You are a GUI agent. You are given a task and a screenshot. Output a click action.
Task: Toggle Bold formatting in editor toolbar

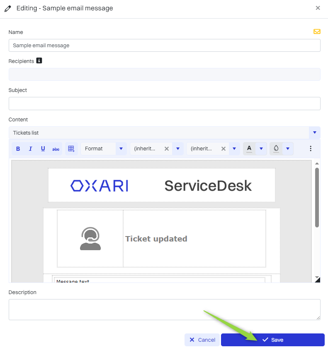click(18, 149)
